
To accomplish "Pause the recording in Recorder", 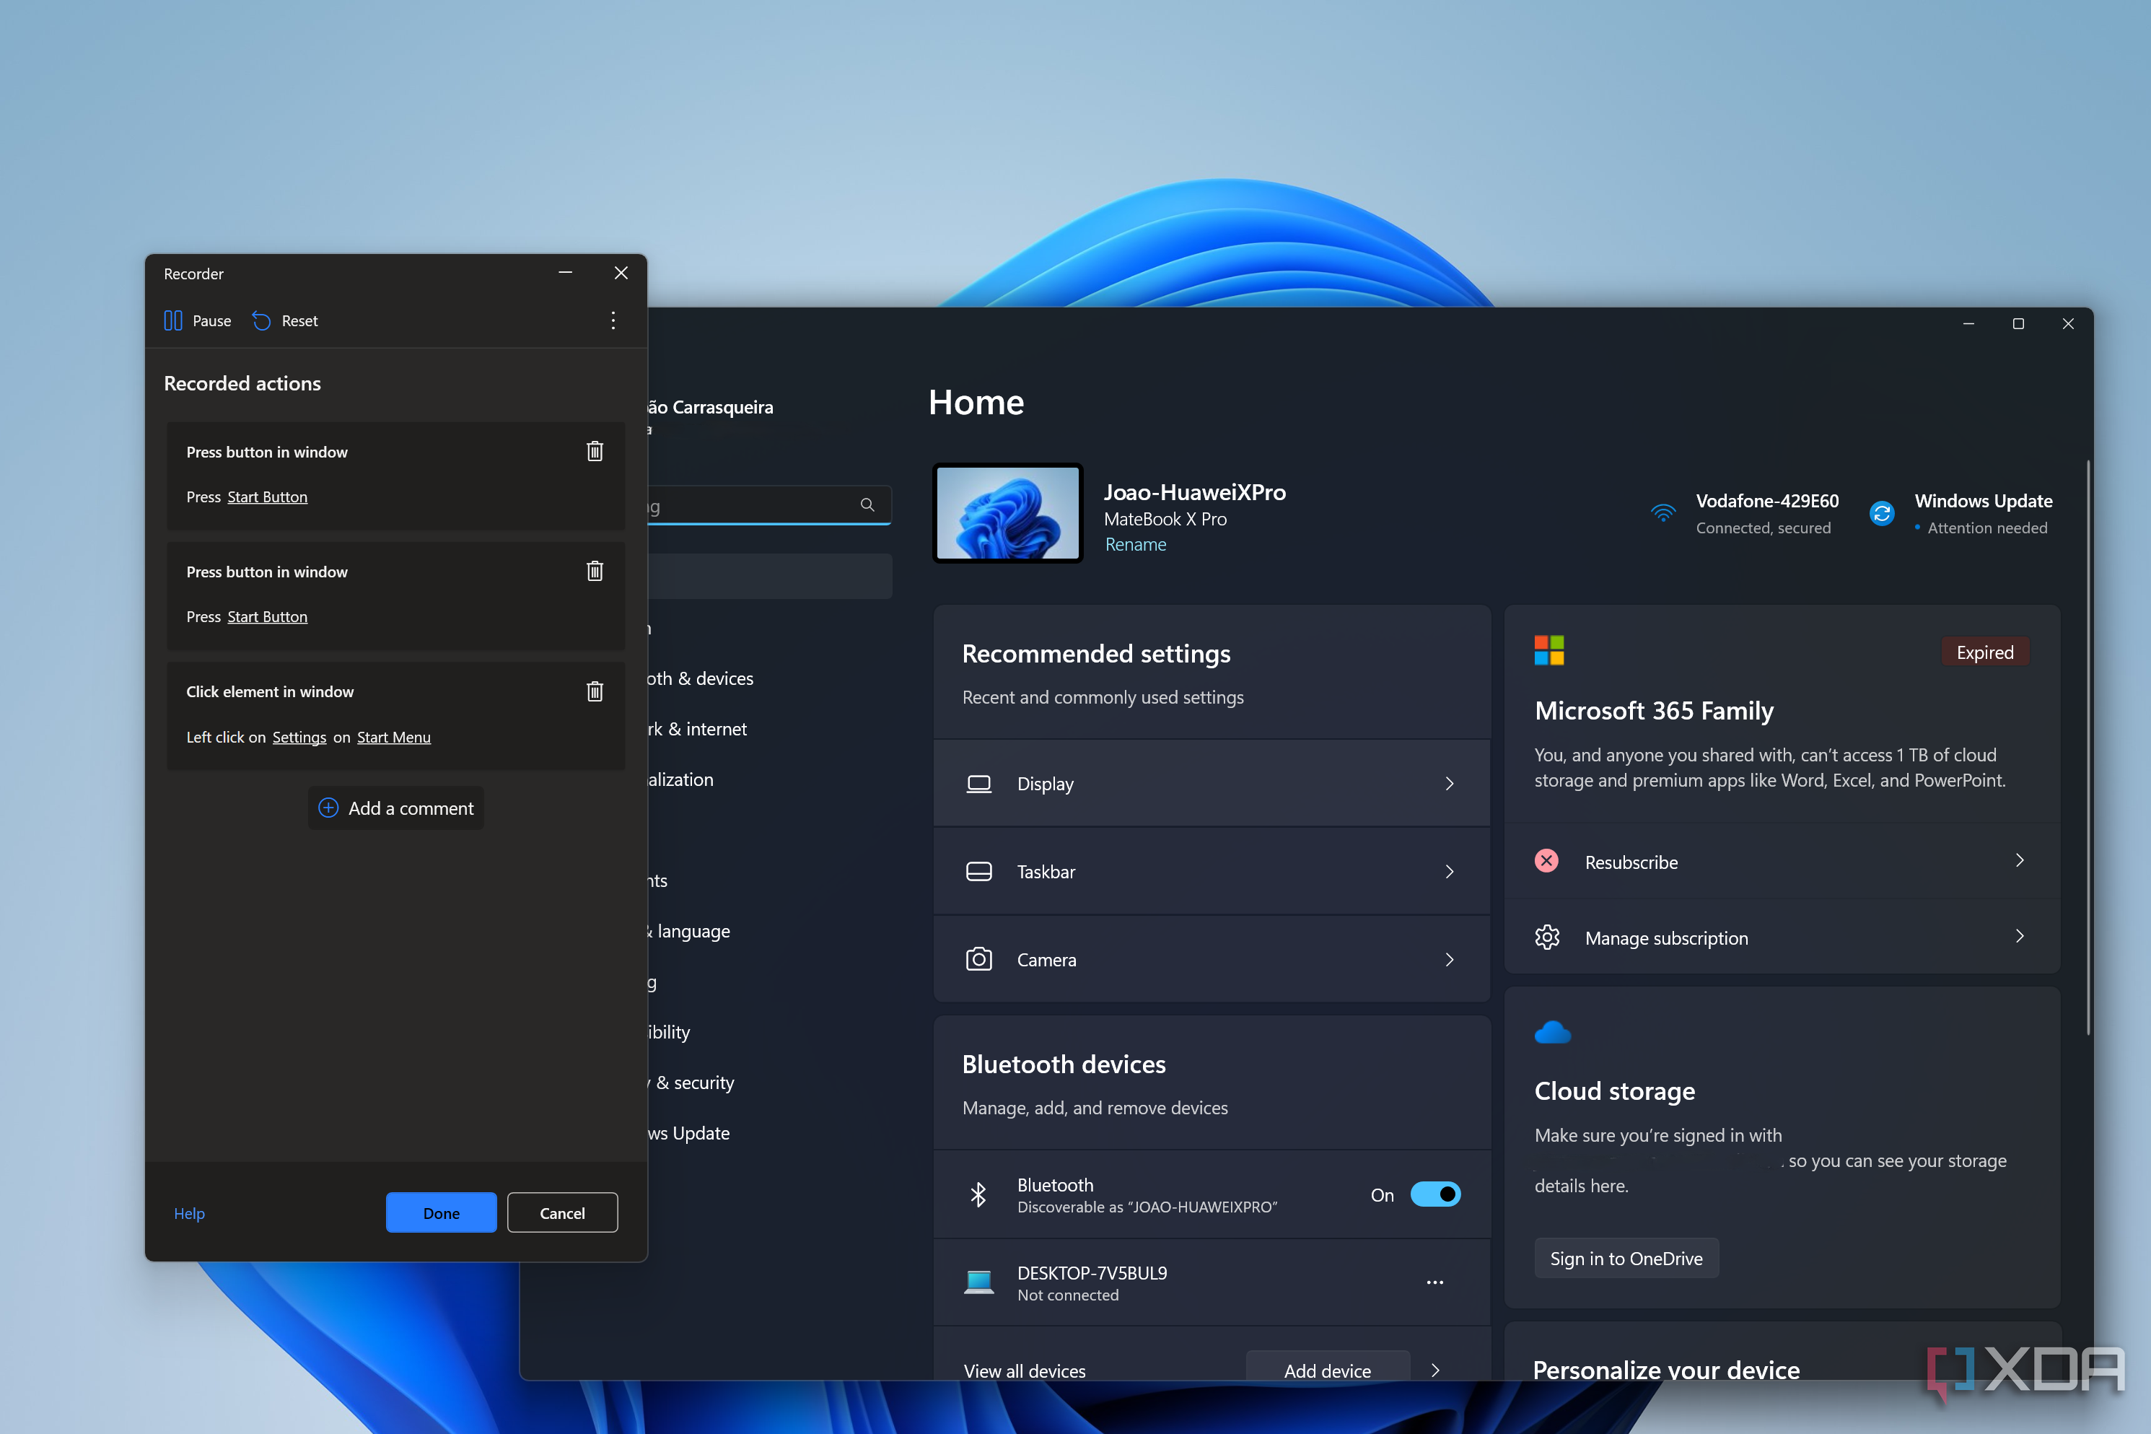I will pyautogui.click(x=198, y=321).
